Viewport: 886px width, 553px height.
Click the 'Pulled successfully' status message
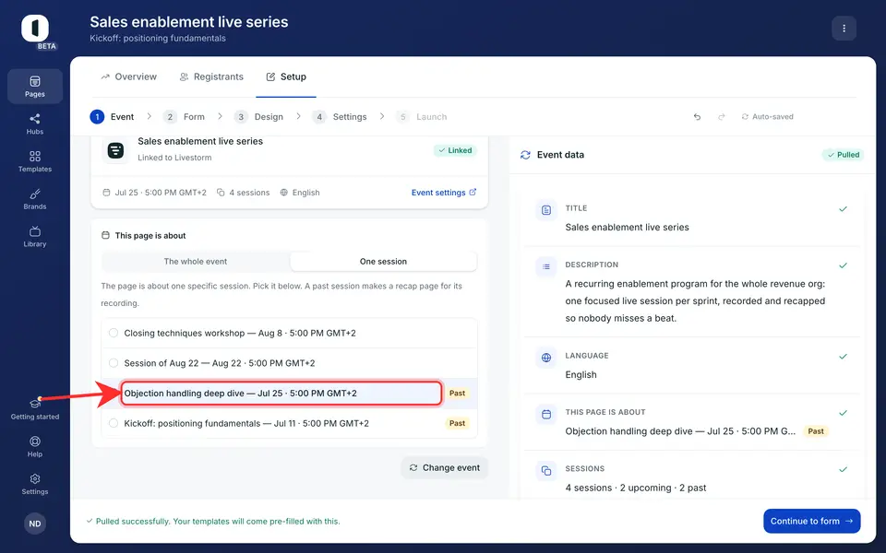pos(213,522)
